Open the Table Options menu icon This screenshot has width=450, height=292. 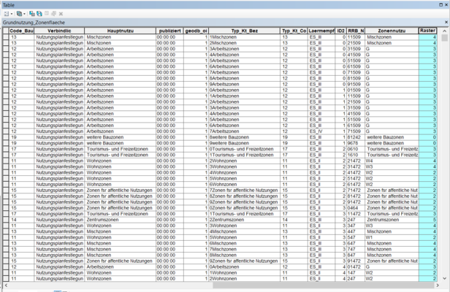click(6, 14)
